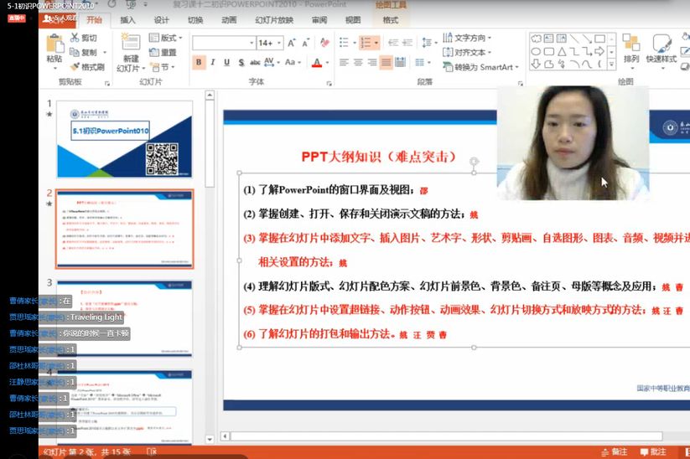Switch to the 设计 tab
690x459 pixels.
pos(162,20)
